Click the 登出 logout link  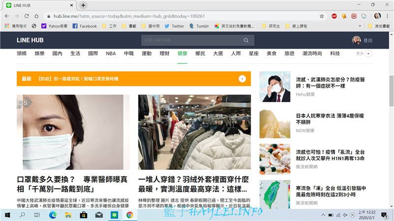(368, 40)
